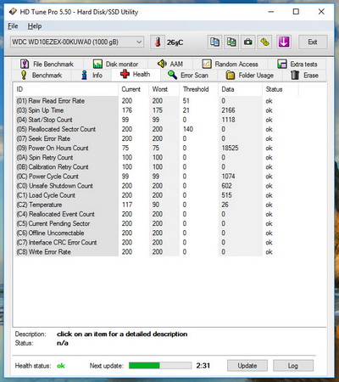339x382 pixels.
Task: Click the purple download arrow icon
Action: [x=284, y=42]
